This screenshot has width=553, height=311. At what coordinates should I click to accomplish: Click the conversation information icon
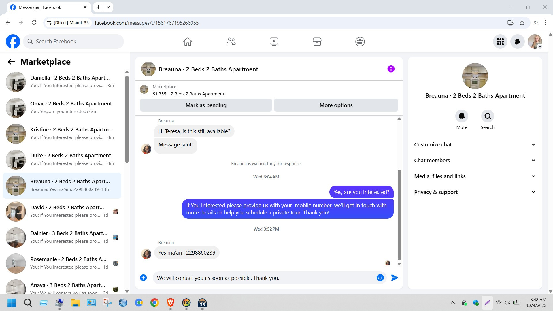(x=391, y=69)
